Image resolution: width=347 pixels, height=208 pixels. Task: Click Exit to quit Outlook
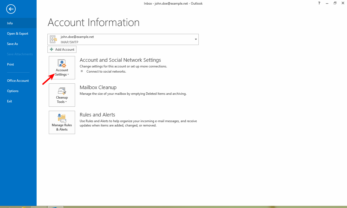point(18,101)
